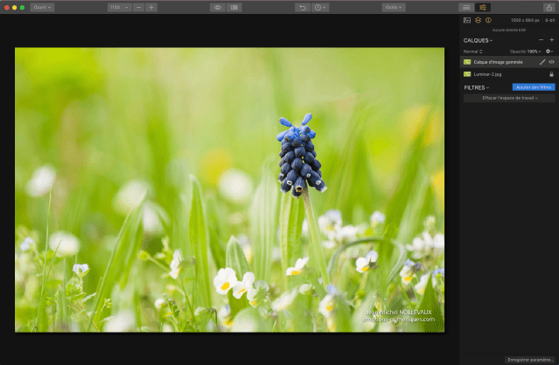Toggle the presets panel icon in toolbar
This screenshot has width=559, height=365.
pyautogui.click(x=466, y=7)
